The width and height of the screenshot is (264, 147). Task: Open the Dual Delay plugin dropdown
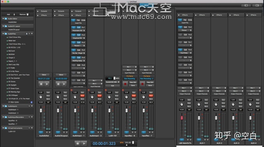(185, 53)
